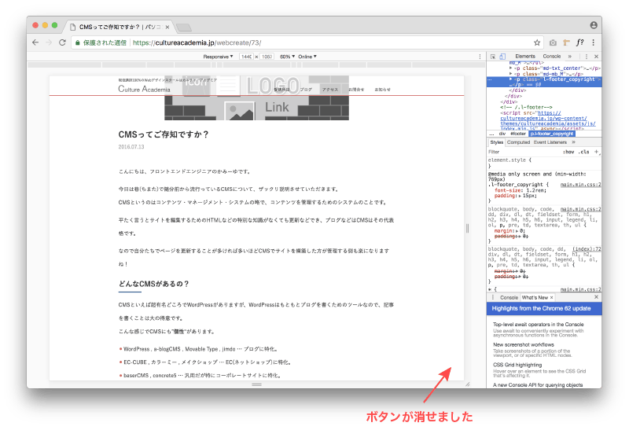
Task: Switch to the Computed tab
Action: 518,142
